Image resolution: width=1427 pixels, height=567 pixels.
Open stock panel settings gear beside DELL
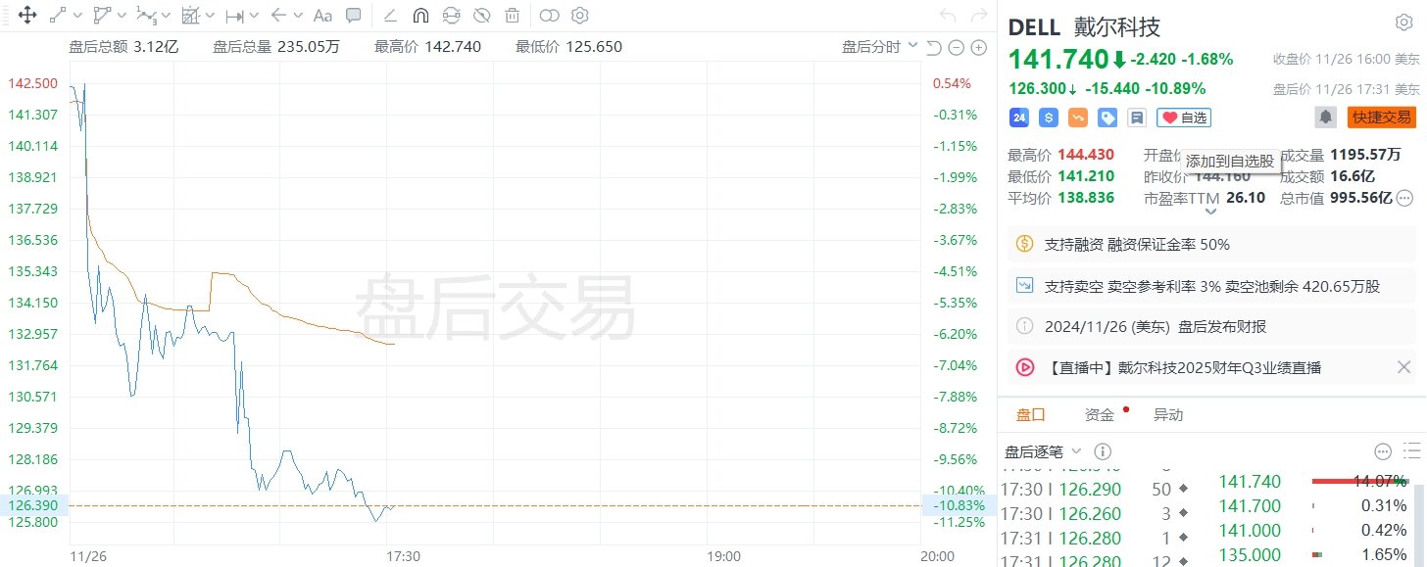coord(1403,23)
